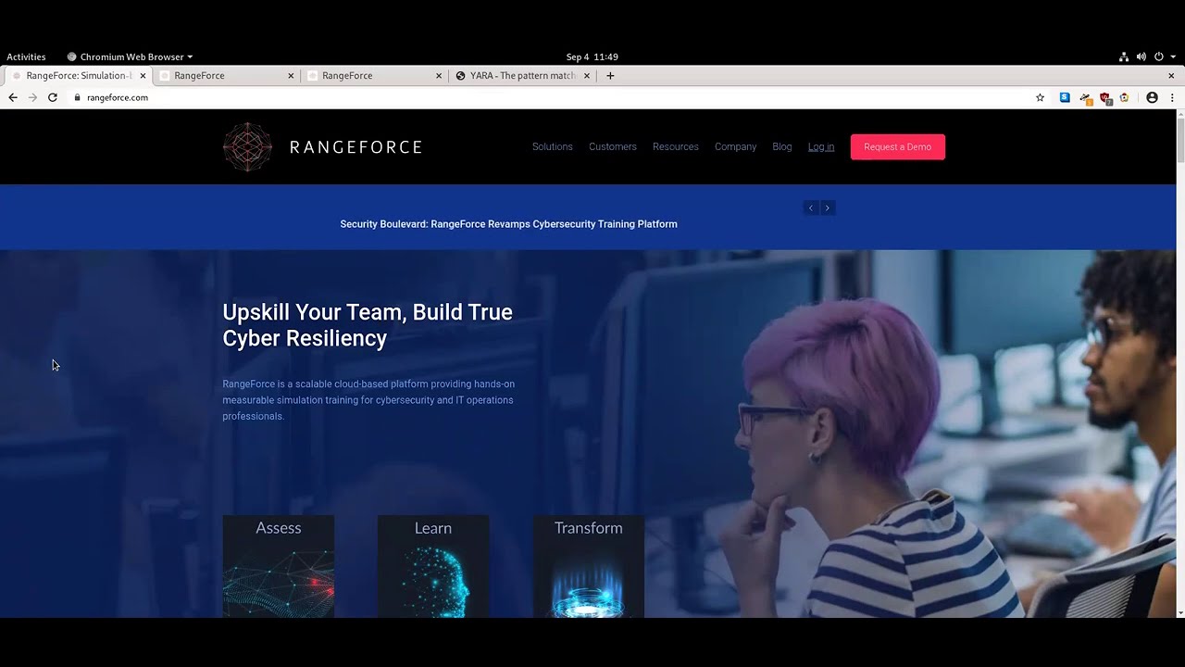Open a new browser tab

(x=610, y=76)
